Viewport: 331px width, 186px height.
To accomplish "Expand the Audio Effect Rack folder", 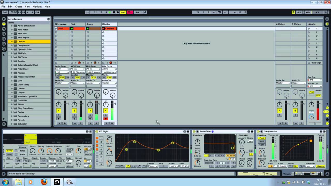I will pyautogui.click(x=12, y=26).
